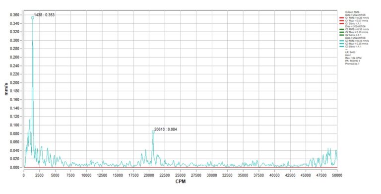Click the Output: RMS legend header
Screen dimensions: 381x194
click(352, 12)
